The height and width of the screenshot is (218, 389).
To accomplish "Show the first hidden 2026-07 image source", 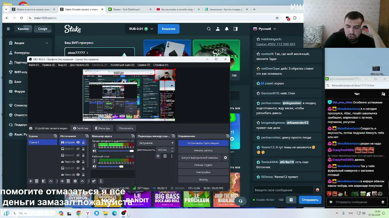I will click(78, 149).
